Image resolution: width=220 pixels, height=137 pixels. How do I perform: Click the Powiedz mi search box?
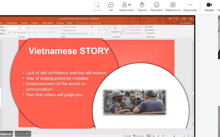point(89,23)
